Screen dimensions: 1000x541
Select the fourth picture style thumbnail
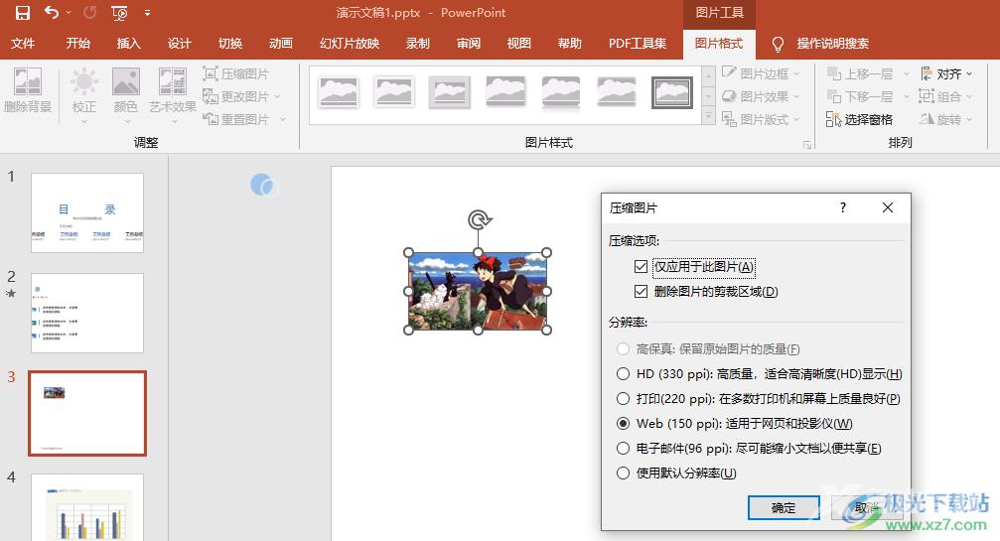505,91
